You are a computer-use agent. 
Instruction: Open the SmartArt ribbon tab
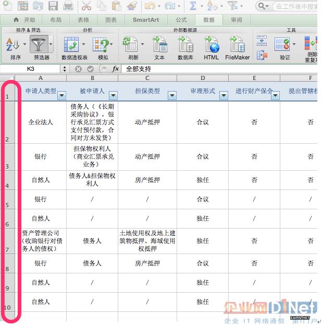(x=145, y=20)
